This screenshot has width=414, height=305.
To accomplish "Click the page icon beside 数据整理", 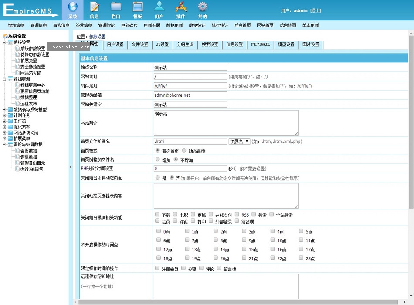I will [17, 97].
